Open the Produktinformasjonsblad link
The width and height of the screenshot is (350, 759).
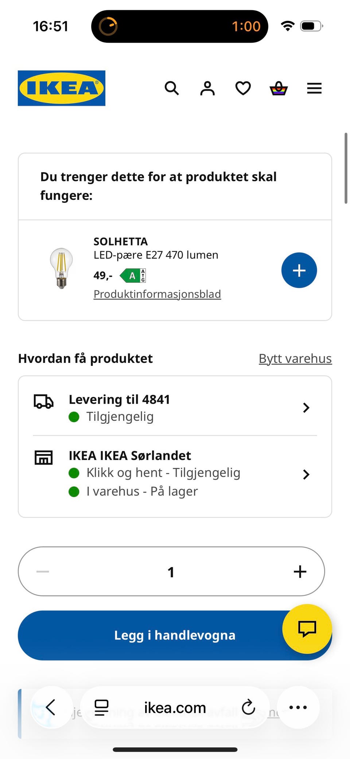[157, 294]
